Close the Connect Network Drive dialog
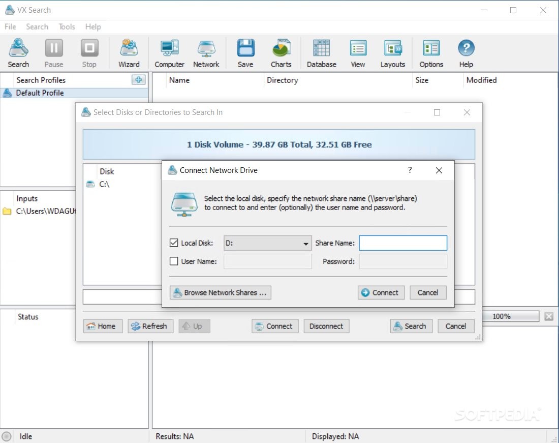 [x=439, y=170]
